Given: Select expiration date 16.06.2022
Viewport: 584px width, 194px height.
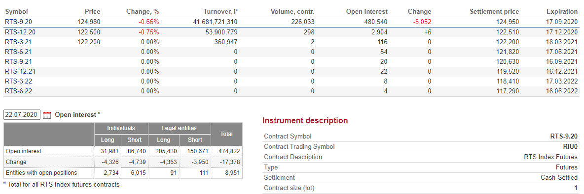Looking at the screenshot, I should (562, 91).
